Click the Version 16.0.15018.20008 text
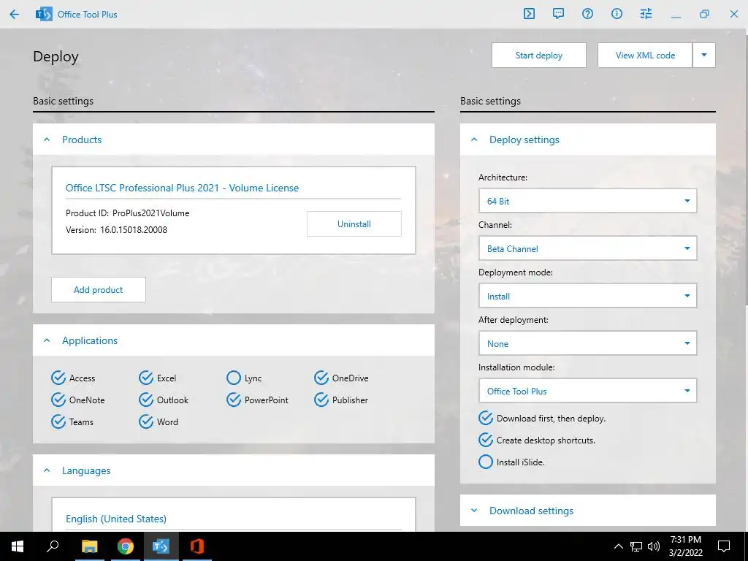 [x=116, y=230]
